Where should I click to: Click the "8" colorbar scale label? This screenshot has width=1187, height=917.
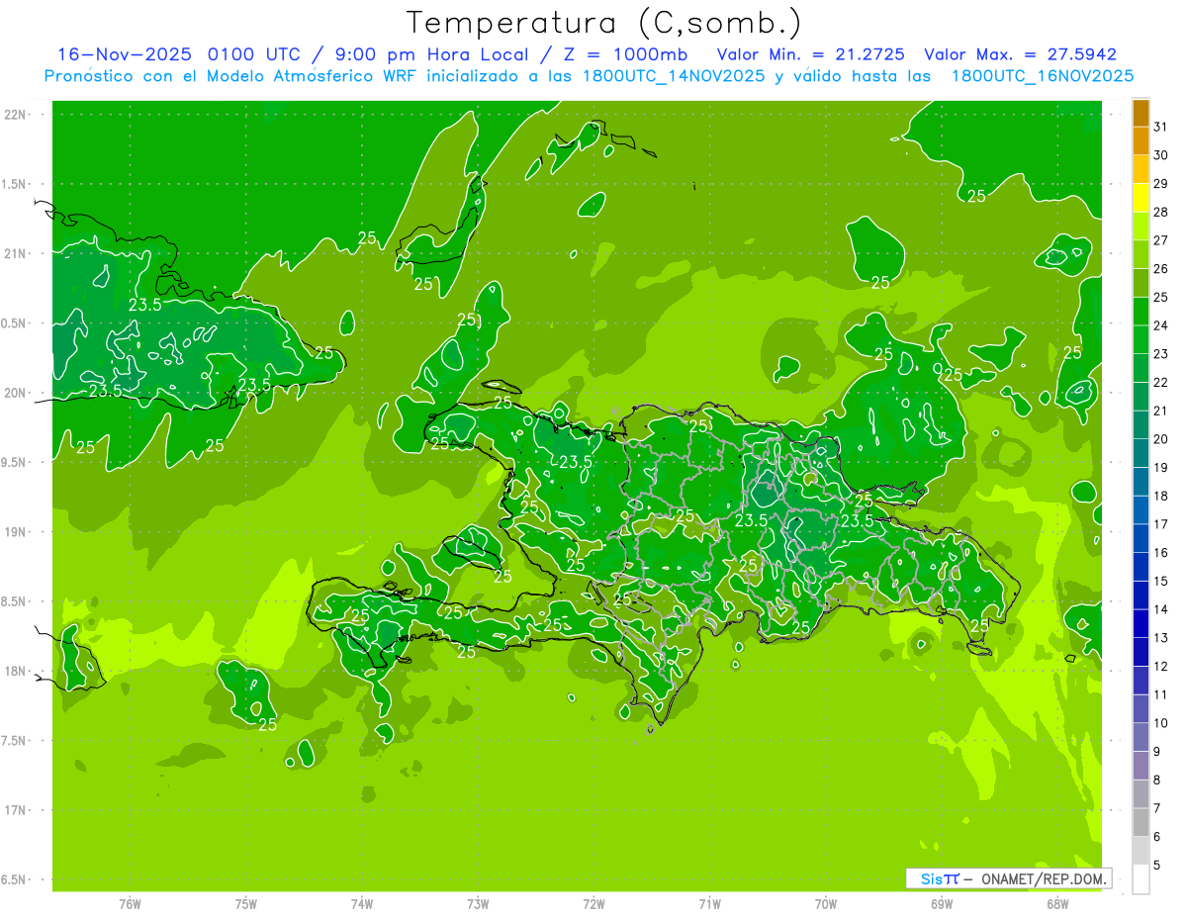[1157, 780]
